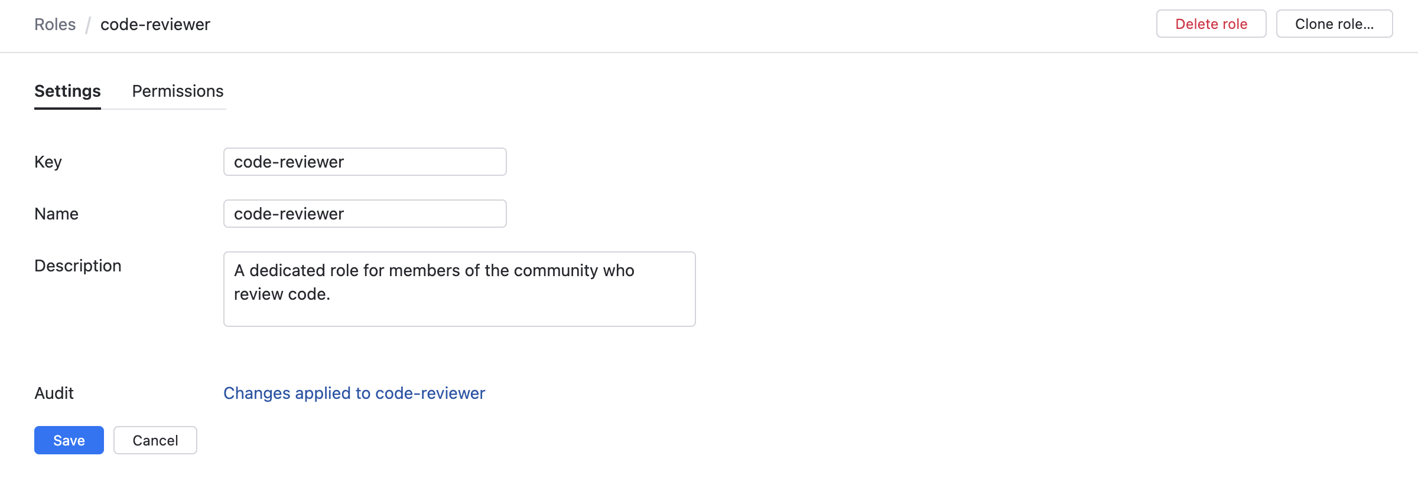
Task: Click the Delete role button
Action: [x=1211, y=24]
